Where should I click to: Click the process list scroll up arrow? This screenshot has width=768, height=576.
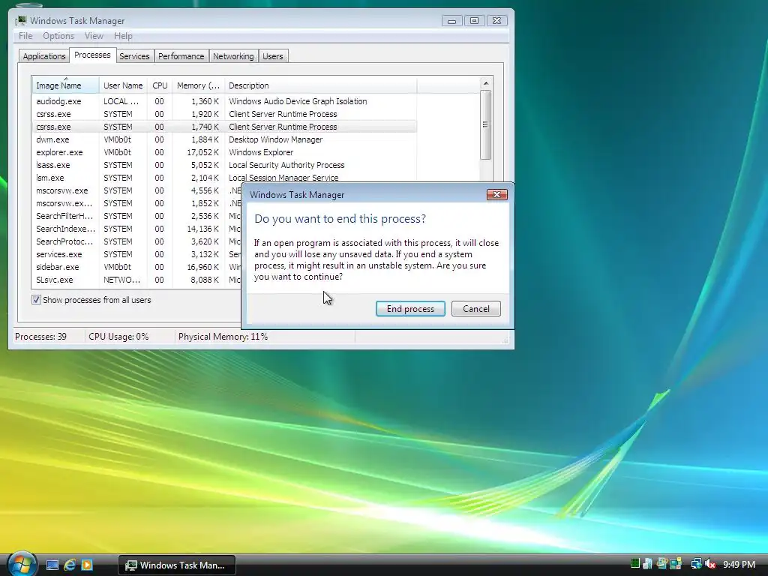(486, 83)
